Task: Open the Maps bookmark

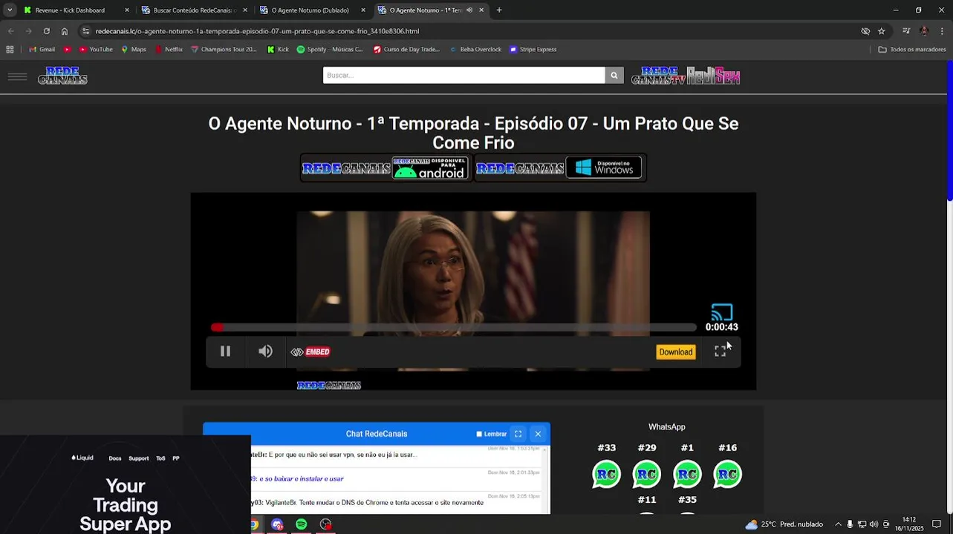Action: (132, 50)
